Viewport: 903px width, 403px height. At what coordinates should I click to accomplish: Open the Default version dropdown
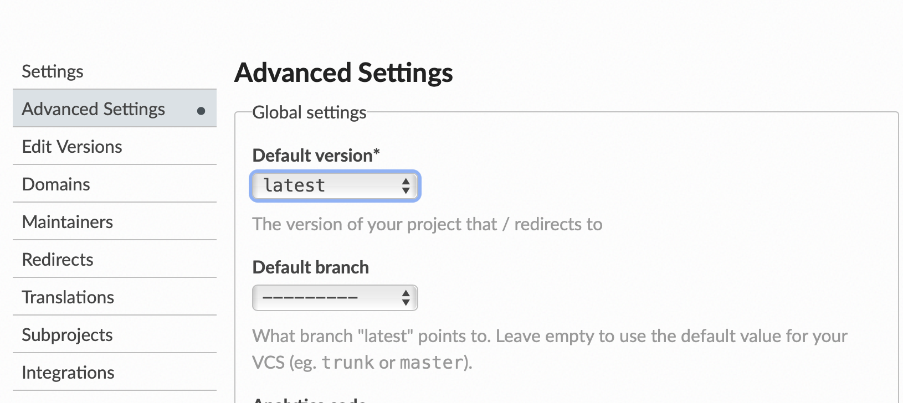pyautogui.click(x=334, y=186)
